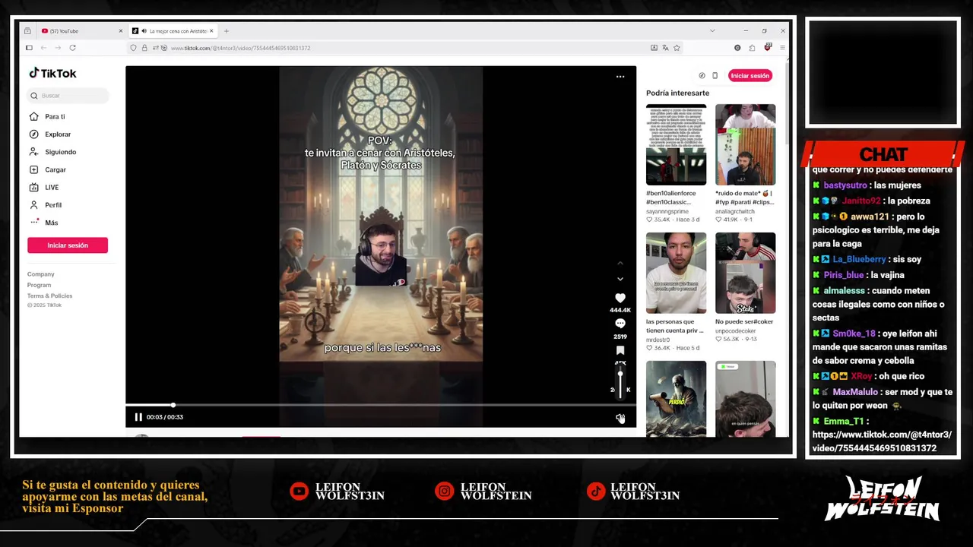Open the unpocodecoker video thumbnail

tap(745, 273)
